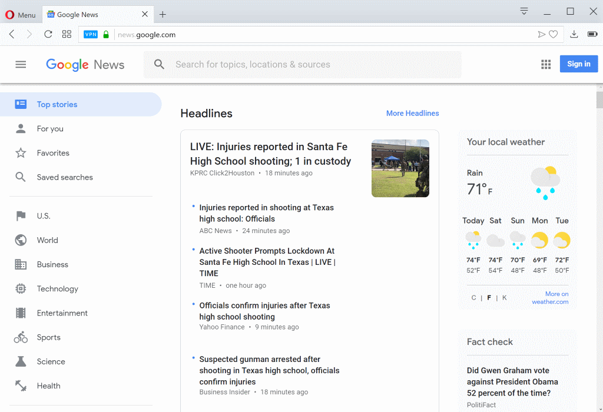The height and width of the screenshot is (412, 603).
Task: Open the hamburger main menu
Action: pyautogui.click(x=21, y=65)
